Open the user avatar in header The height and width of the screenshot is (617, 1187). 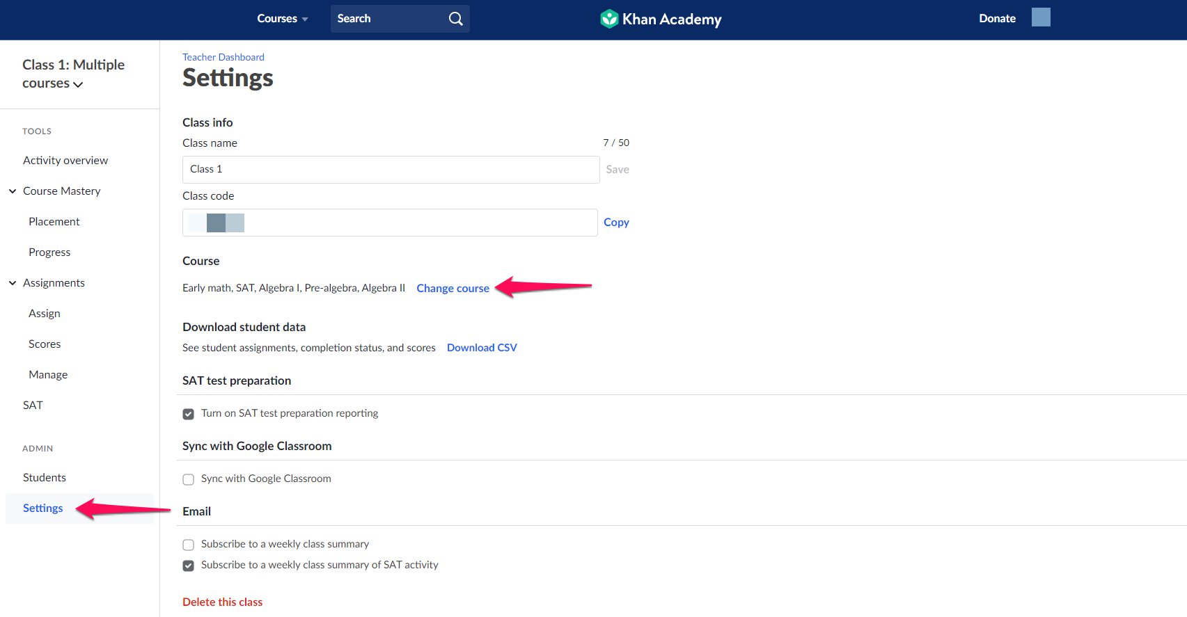(x=1041, y=17)
